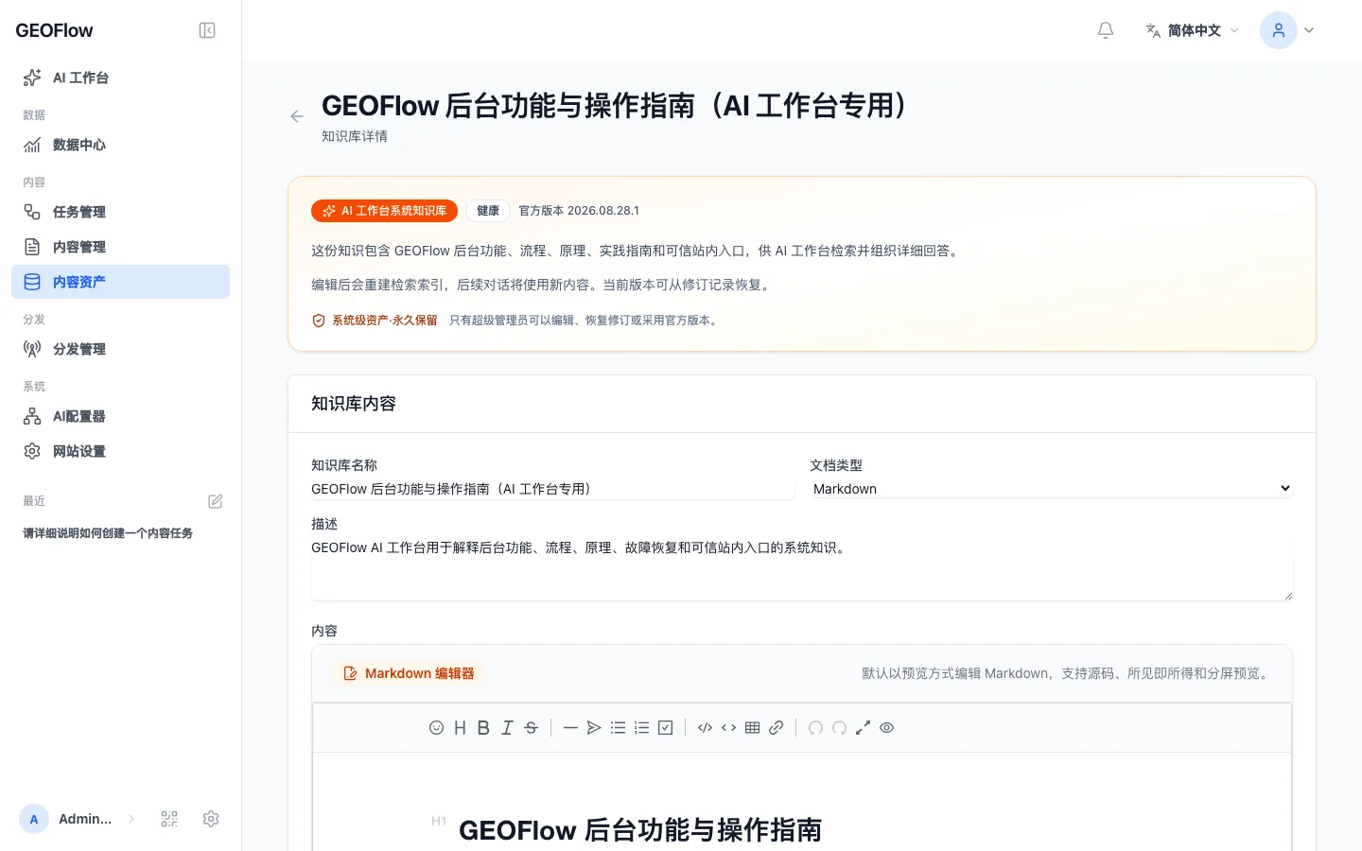Undo the last edit in the editor
1362x851 pixels.
click(x=815, y=728)
